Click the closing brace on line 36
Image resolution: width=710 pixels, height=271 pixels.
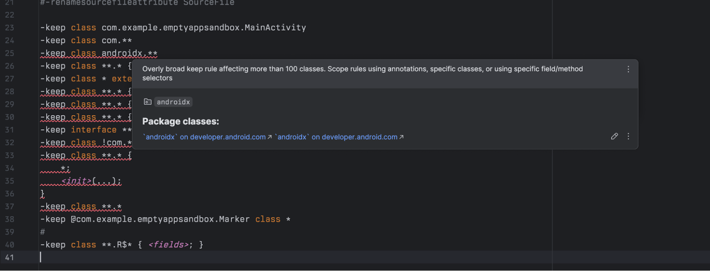[43, 194]
